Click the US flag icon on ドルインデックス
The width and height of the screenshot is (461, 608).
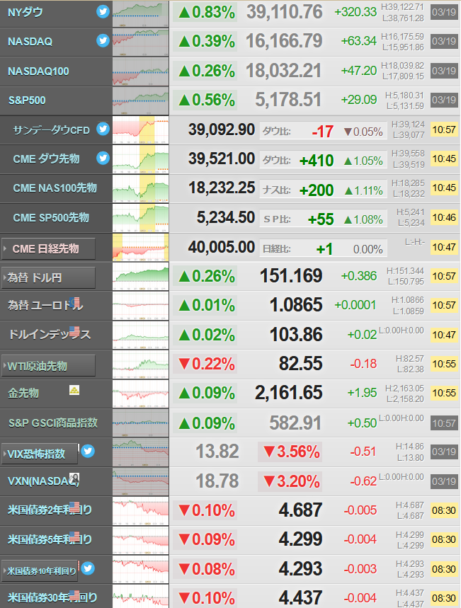tap(74, 331)
